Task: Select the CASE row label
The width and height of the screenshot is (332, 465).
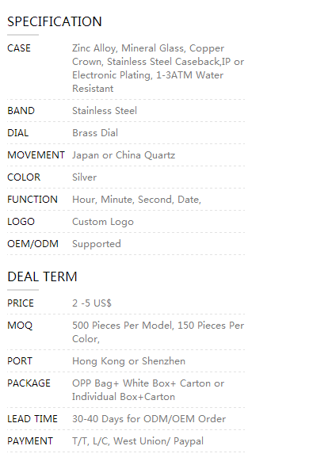Action: click(19, 48)
